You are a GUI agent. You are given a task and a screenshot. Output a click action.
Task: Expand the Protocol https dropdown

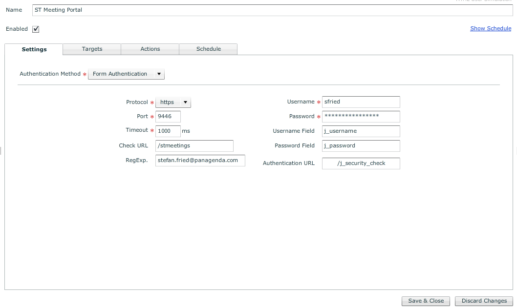173,103
